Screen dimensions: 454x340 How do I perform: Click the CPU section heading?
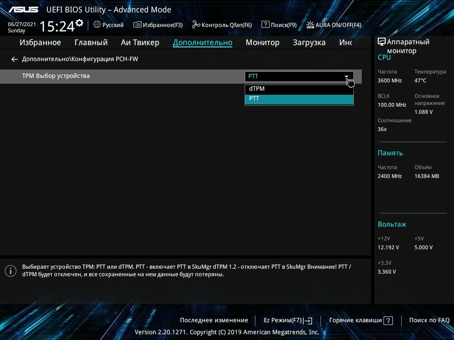coord(384,57)
